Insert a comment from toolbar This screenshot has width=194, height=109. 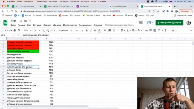click(151, 30)
